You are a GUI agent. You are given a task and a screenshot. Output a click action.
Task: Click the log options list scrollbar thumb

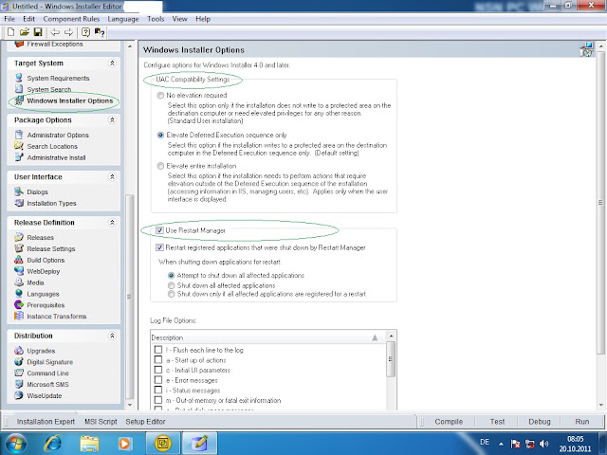coord(391,359)
